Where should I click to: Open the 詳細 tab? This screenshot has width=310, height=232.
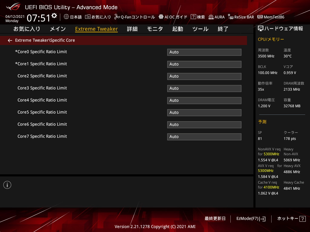tap(132, 29)
